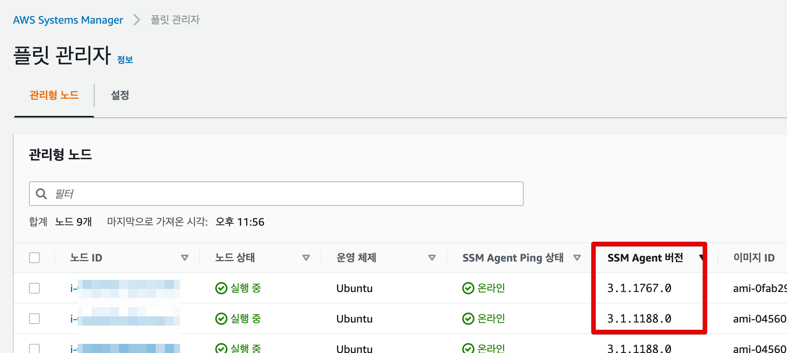Viewport: 787px width, 353px height.
Task: Click the 플릿 관리자 breadcrumb text
Action: (175, 20)
